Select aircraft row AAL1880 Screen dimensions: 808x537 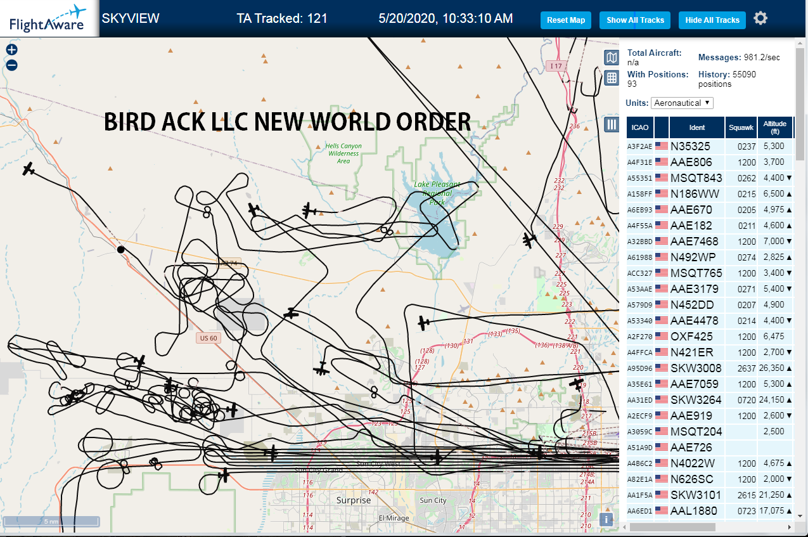click(x=710, y=511)
